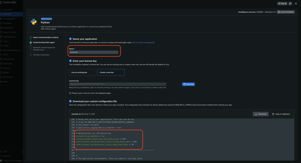The height and width of the screenshot is (163, 301).
Task: Open Quick Find search in sidebar
Action: pos(7,10)
